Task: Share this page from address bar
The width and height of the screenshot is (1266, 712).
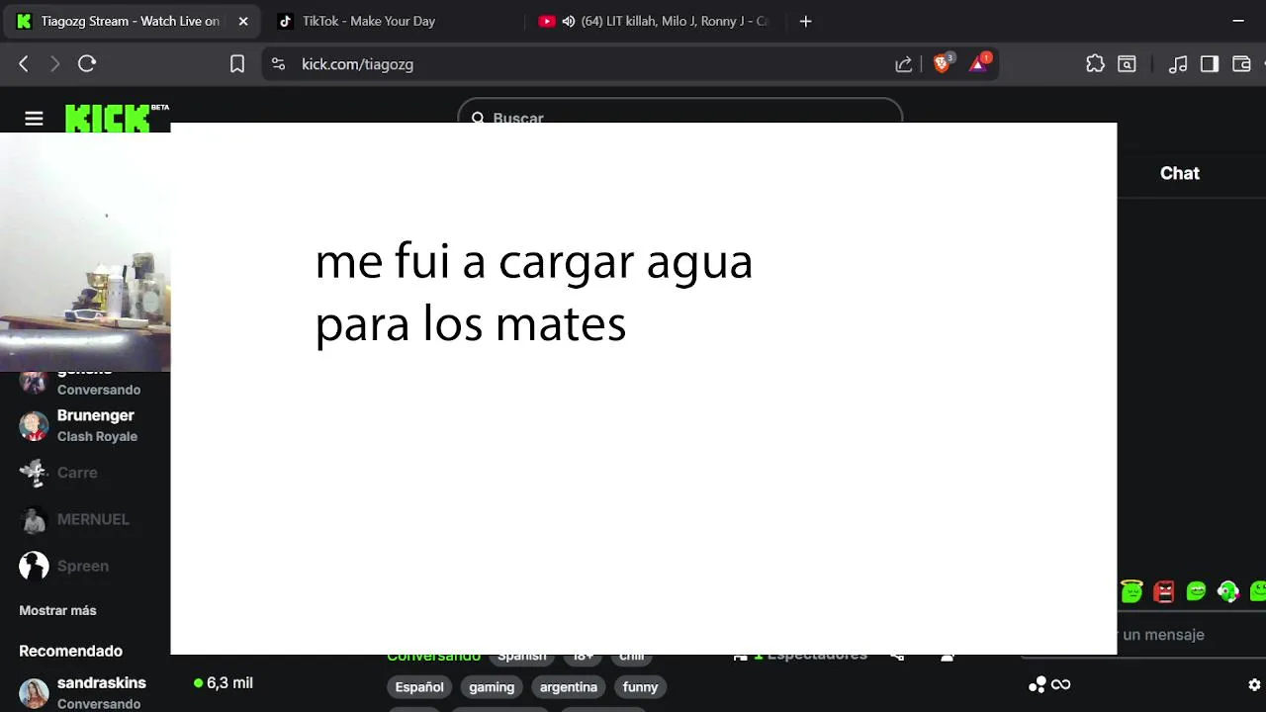Action: coord(903,64)
